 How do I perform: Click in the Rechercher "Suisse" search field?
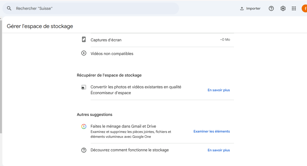coord(92,9)
